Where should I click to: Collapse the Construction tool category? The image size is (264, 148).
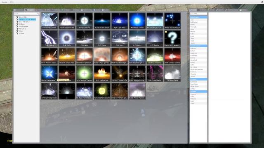(x=198, y=46)
